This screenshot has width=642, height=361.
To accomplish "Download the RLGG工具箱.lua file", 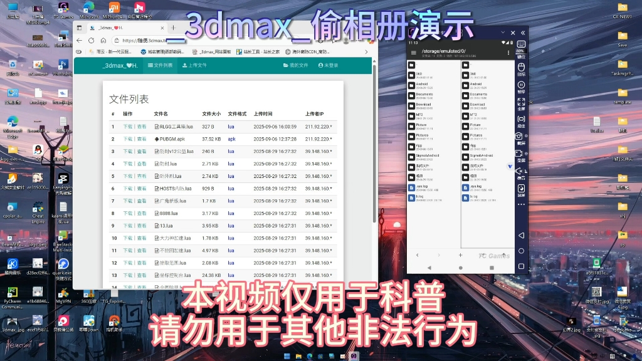I will click(x=128, y=127).
